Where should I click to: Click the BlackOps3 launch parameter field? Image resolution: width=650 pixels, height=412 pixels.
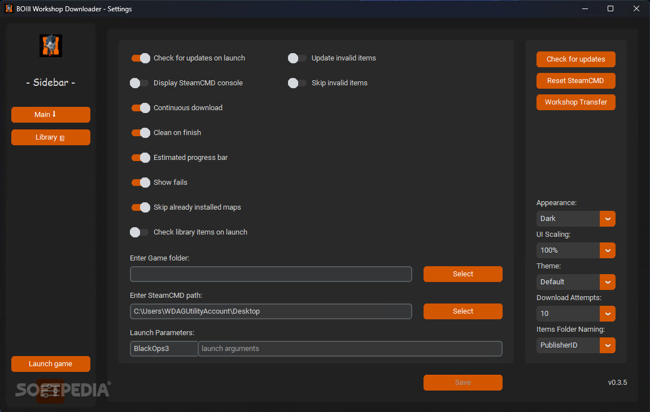164,349
